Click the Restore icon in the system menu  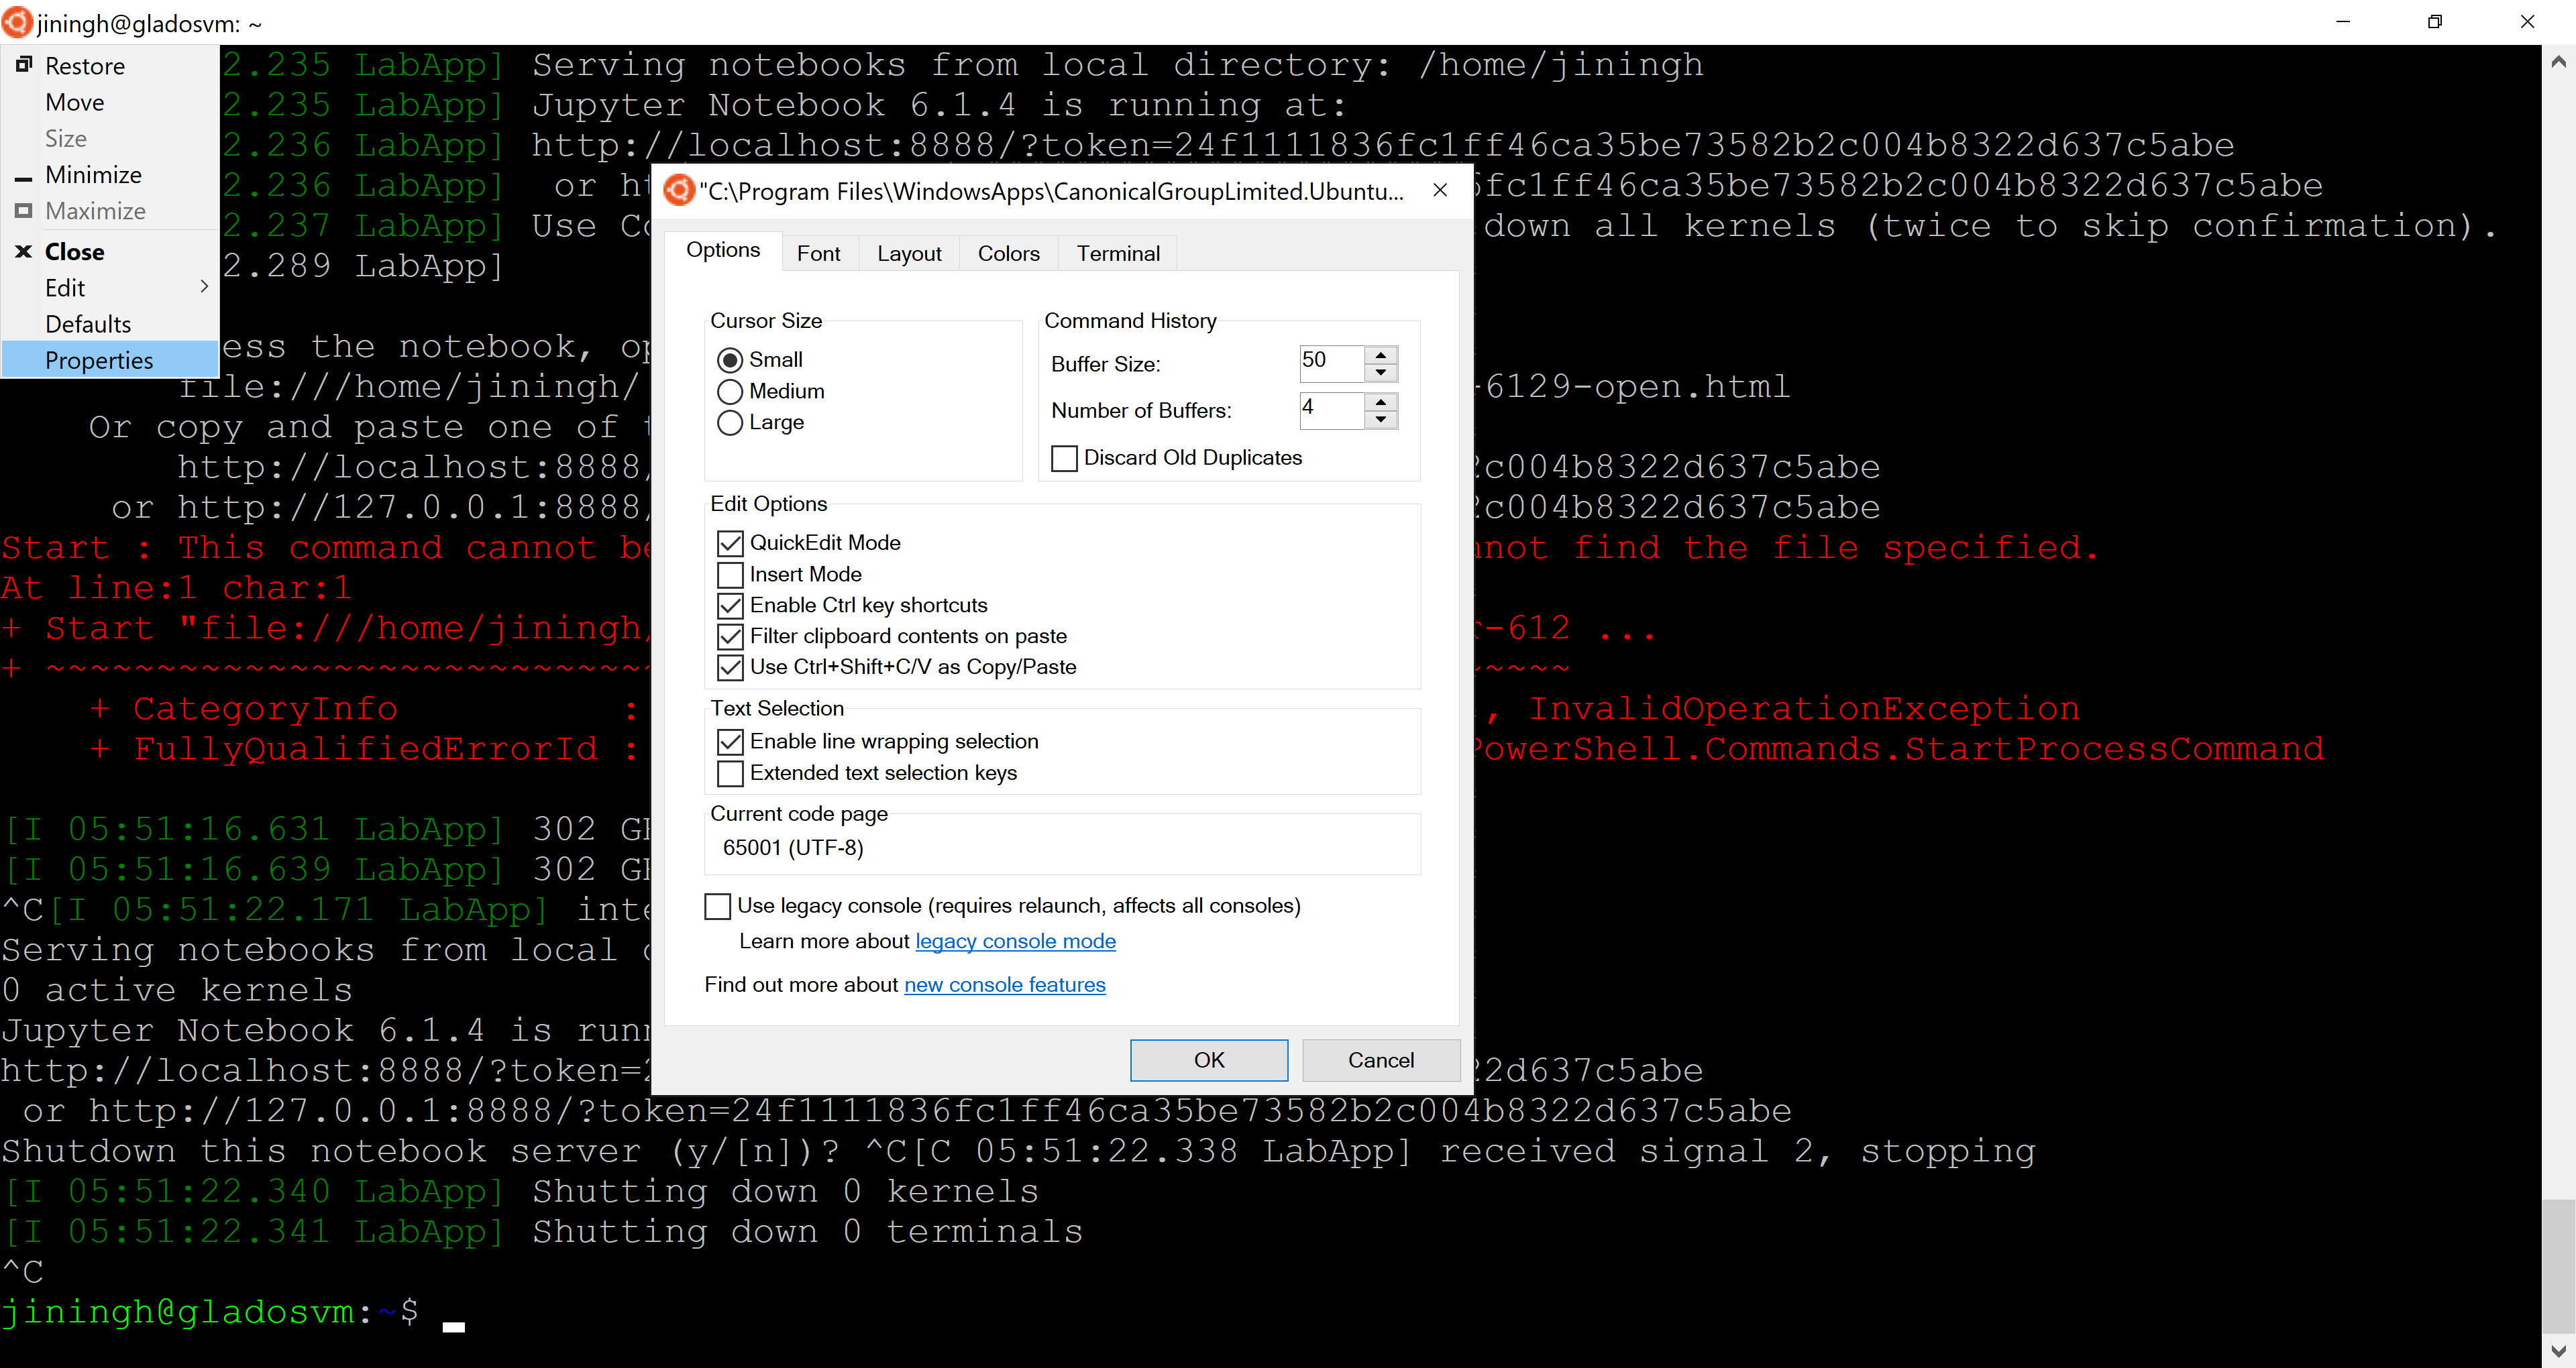coord(24,65)
